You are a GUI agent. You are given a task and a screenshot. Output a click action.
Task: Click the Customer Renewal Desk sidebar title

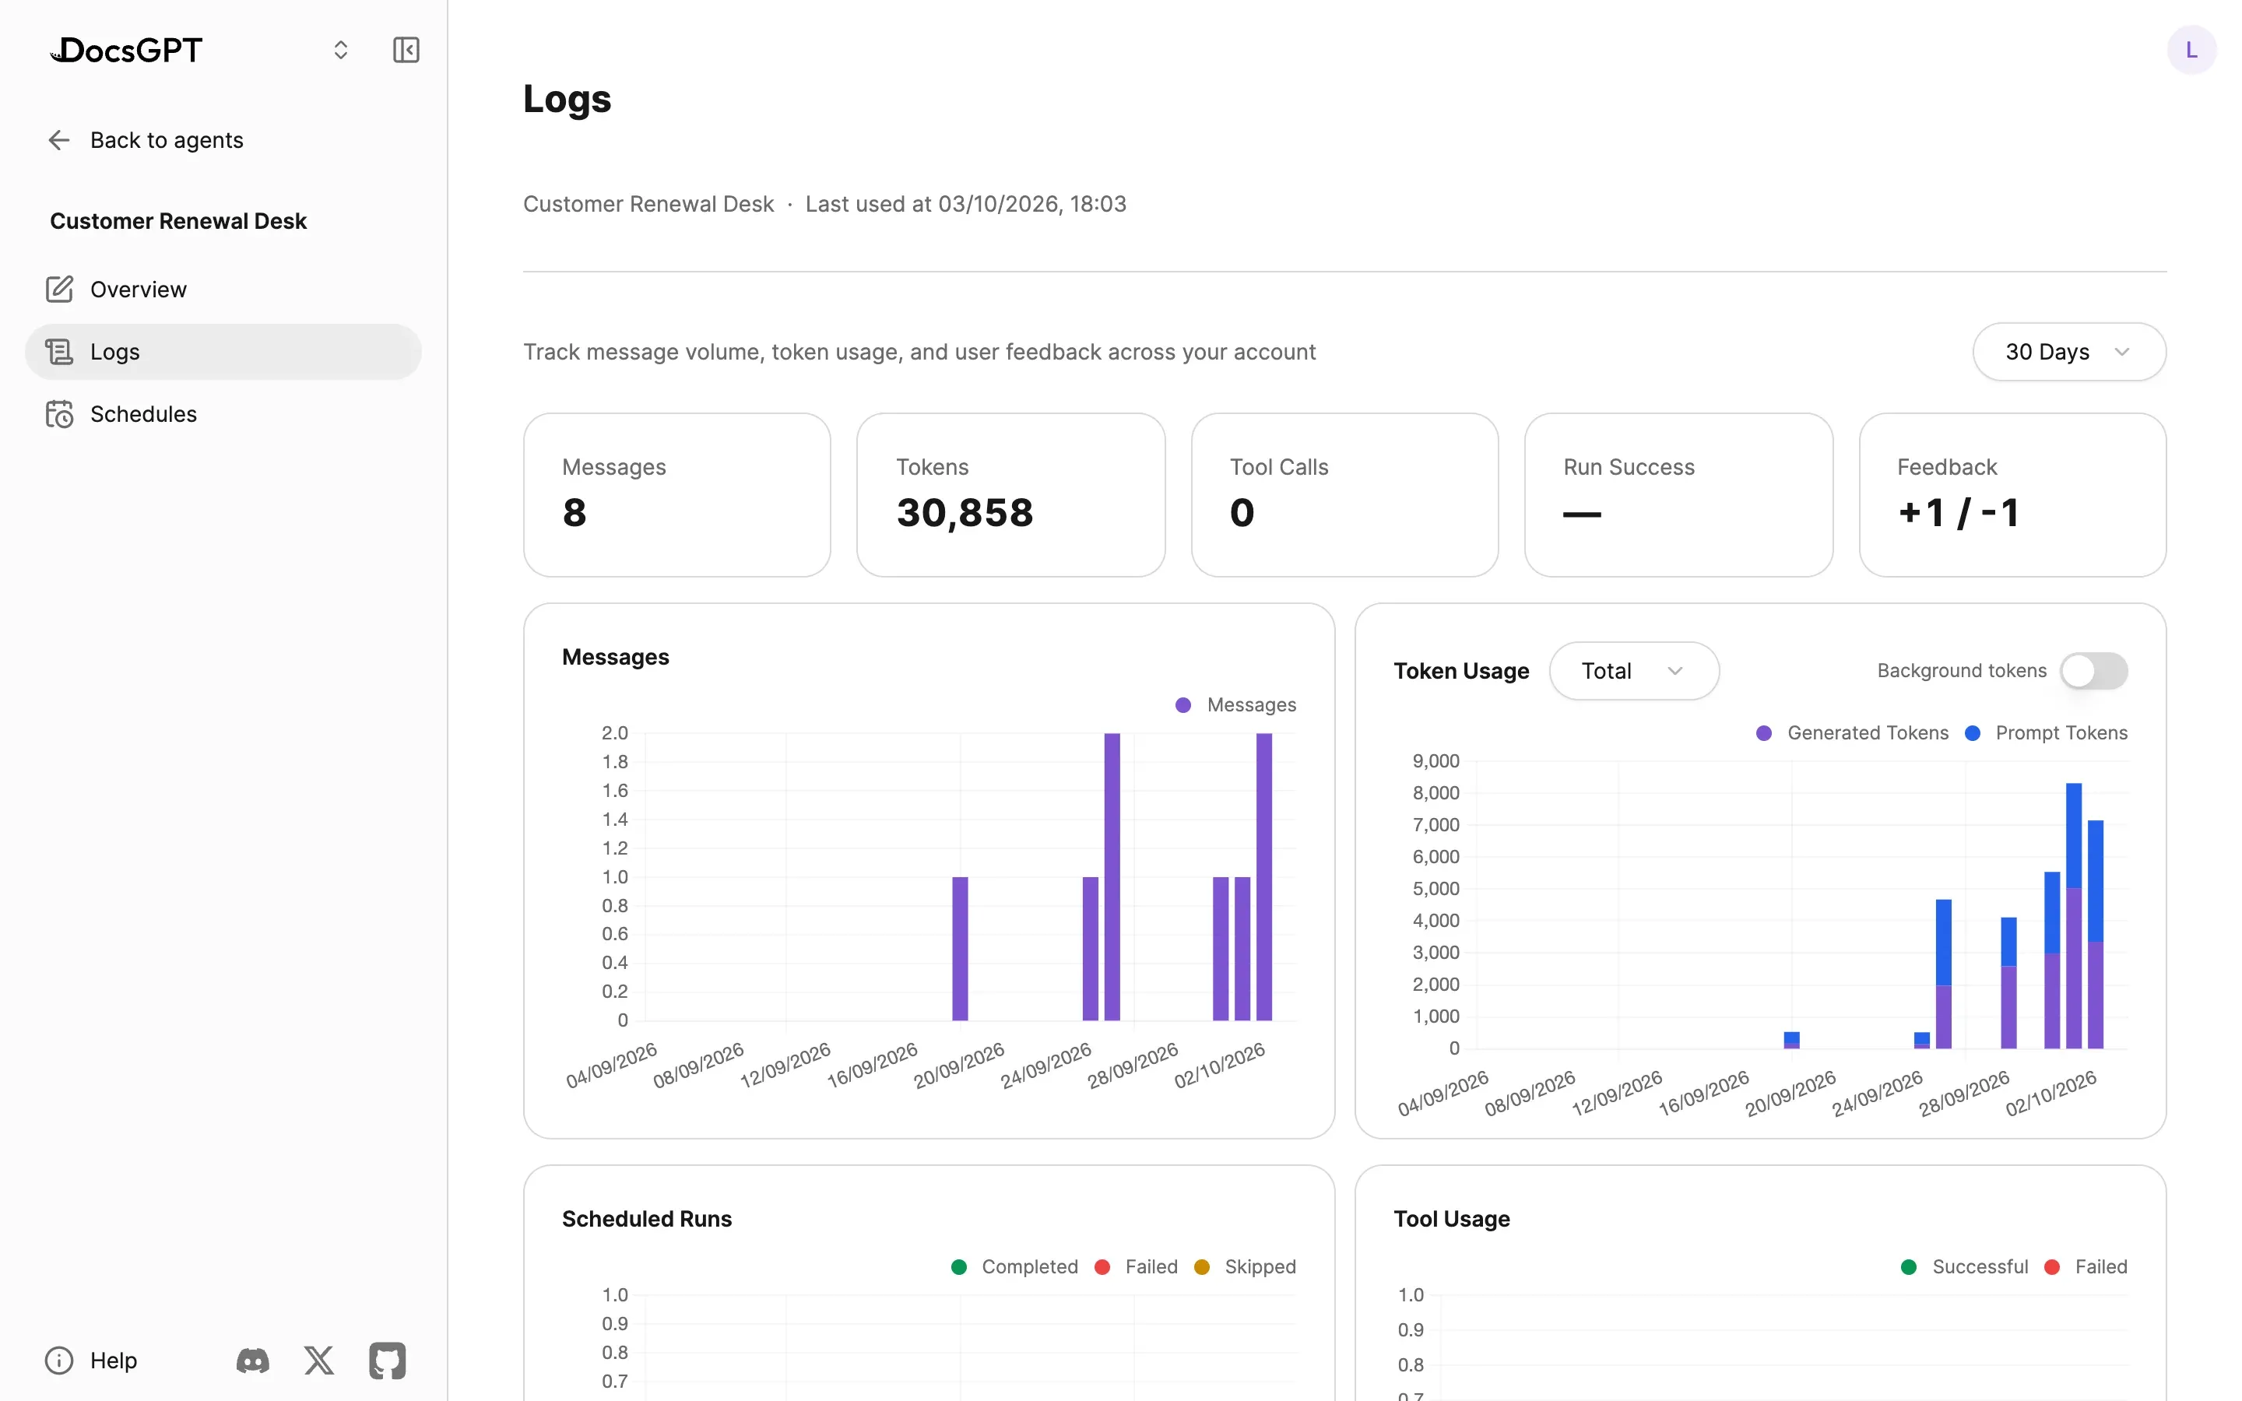click(177, 220)
